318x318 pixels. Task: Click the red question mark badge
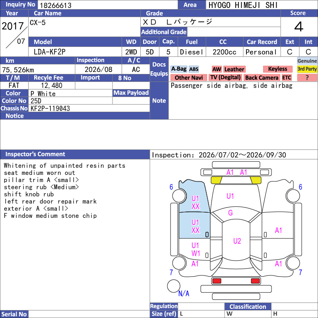tap(307, 78)
